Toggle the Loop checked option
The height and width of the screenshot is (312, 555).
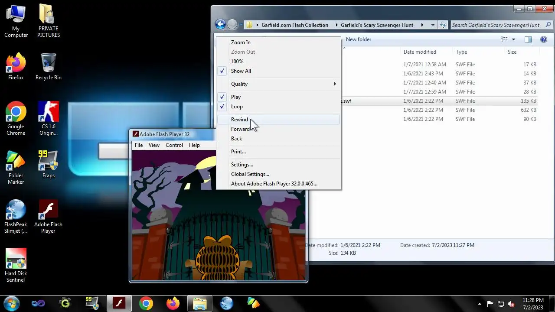pyautogui.click(x=278, y=107)
